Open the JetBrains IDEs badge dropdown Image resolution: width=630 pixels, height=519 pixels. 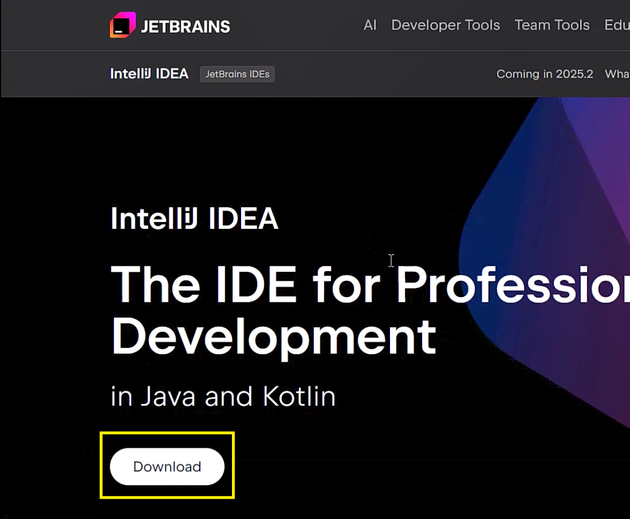[x=237, y=74]
